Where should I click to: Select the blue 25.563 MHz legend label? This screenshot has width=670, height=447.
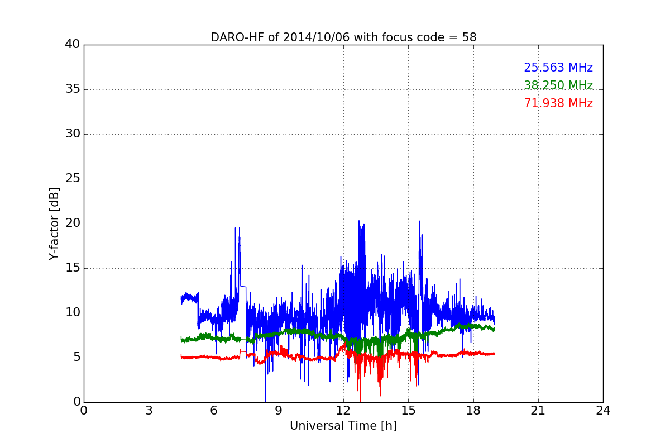558,68
